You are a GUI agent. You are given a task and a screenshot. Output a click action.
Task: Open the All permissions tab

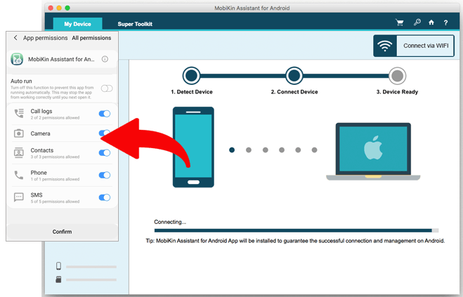pyautogui.click(x=91, y=38)
